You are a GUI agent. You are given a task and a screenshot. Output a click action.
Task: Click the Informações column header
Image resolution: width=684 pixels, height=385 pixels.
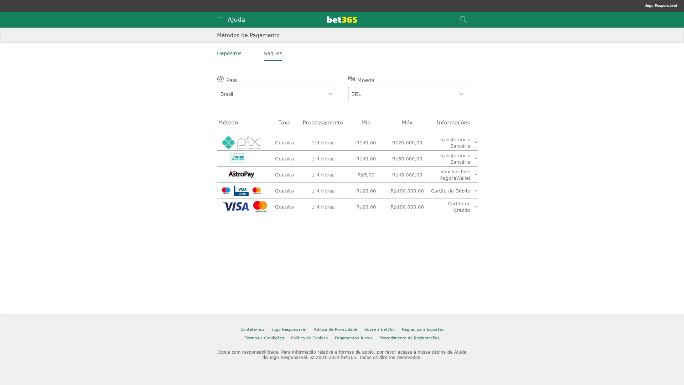coord(453,123)
